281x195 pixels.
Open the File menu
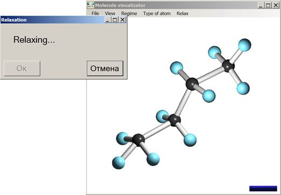(95, 13)
